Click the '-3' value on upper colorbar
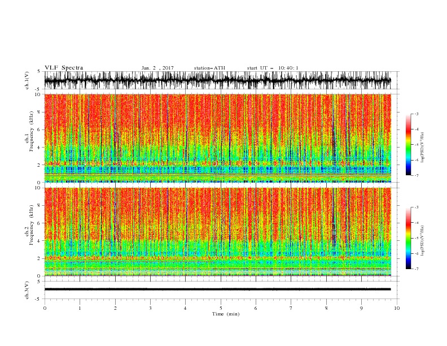This screenshot has height=346, width=447. (416, 114)
